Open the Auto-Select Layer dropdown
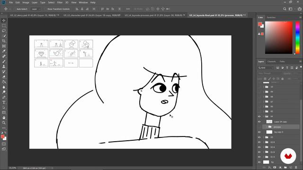This screenshot has width=303, height=170. click(36, 9)
